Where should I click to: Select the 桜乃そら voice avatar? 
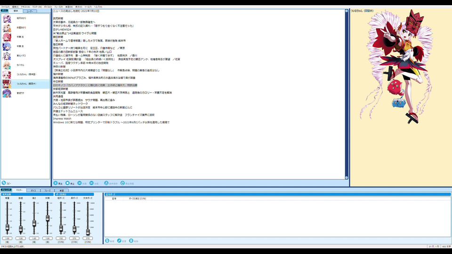coord(7,65)
